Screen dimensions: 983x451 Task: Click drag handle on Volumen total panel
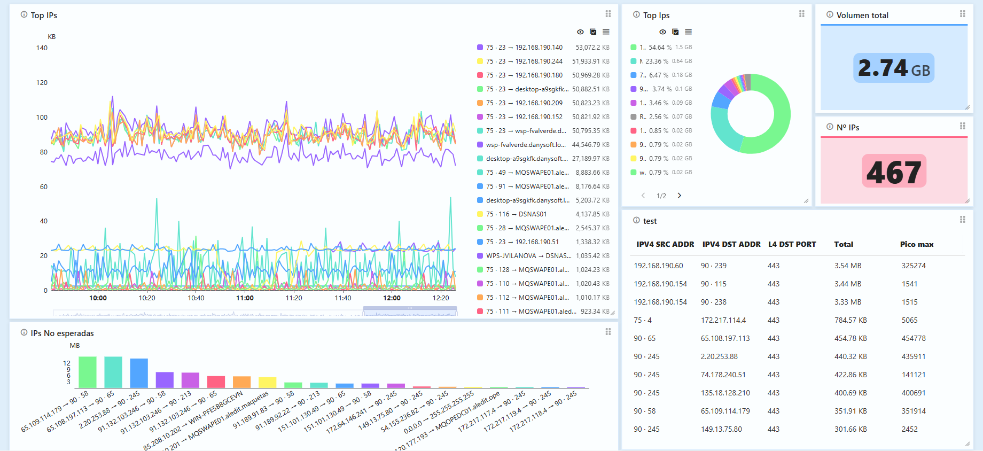click(x=962, y=14)
